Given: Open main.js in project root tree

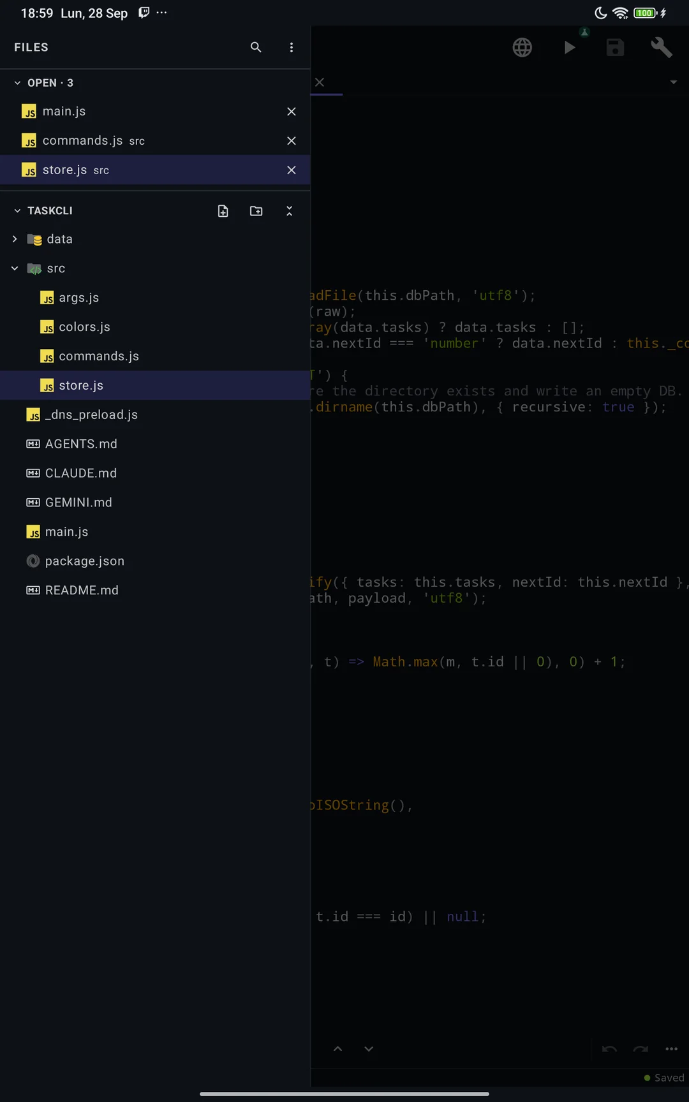Looking at the screenshot, I should [x=155, y=533].
